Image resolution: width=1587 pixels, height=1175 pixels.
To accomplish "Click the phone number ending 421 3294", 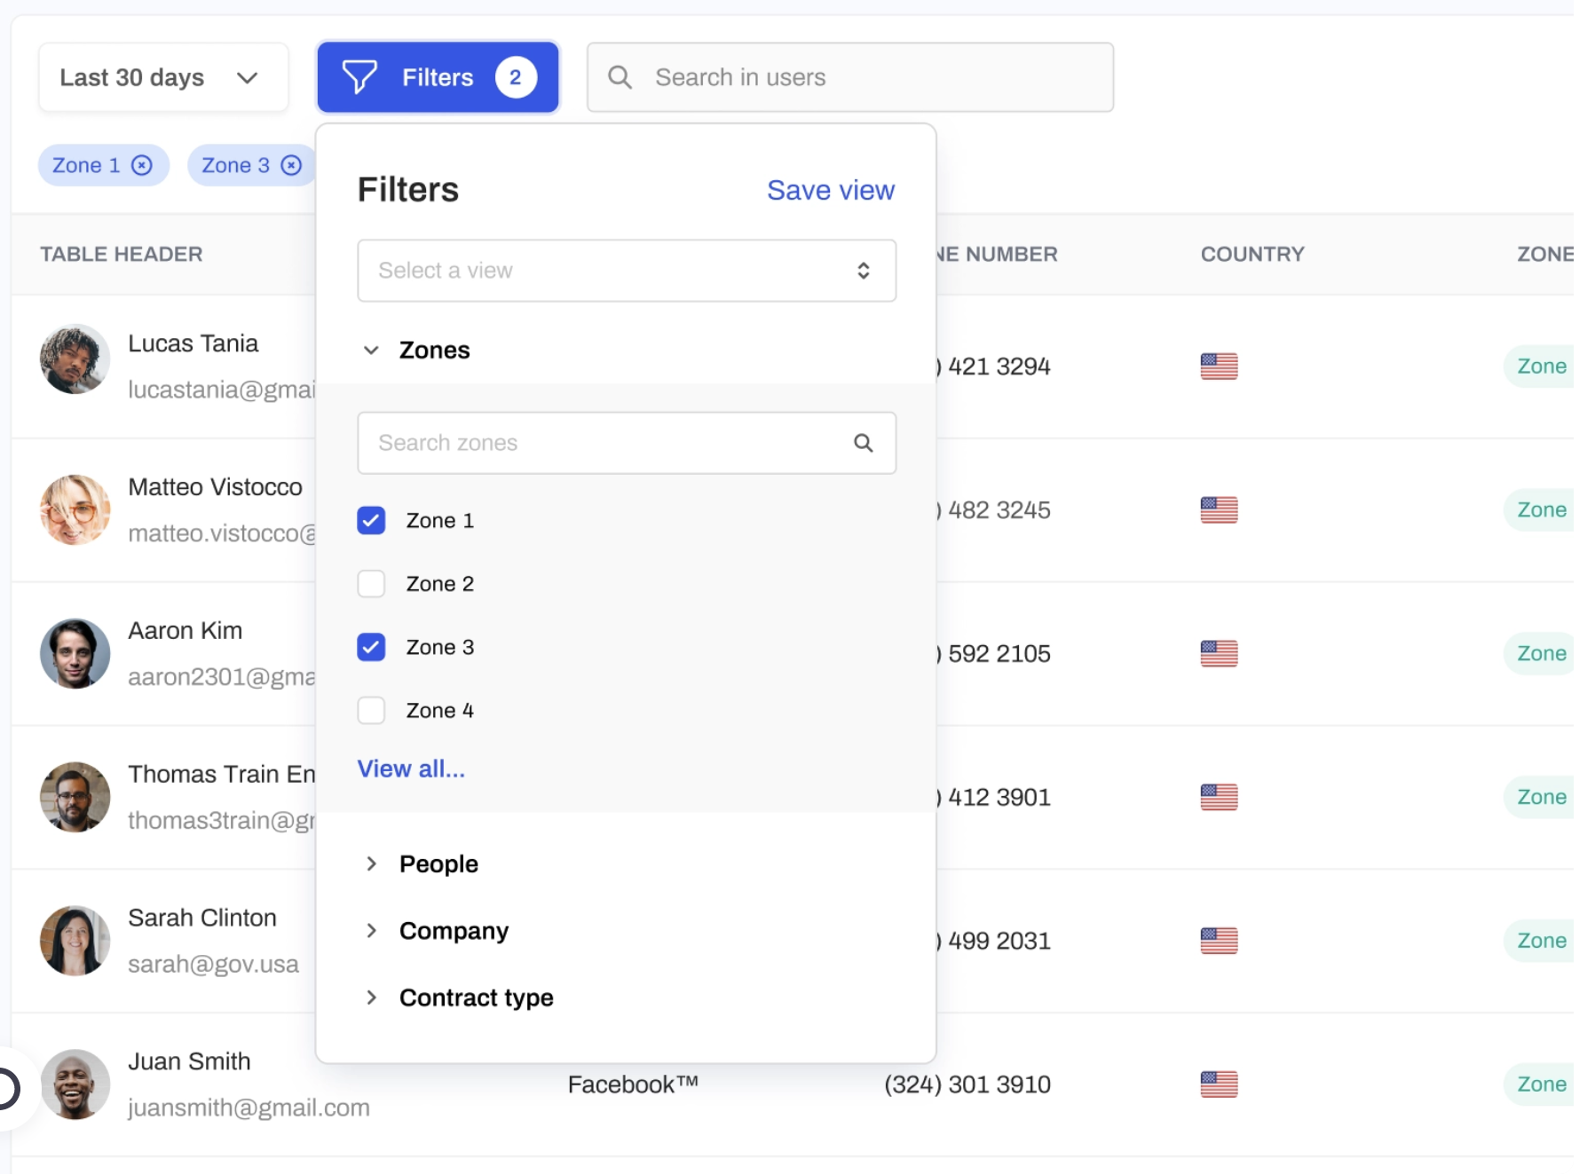I will click(x=994, y=367).
